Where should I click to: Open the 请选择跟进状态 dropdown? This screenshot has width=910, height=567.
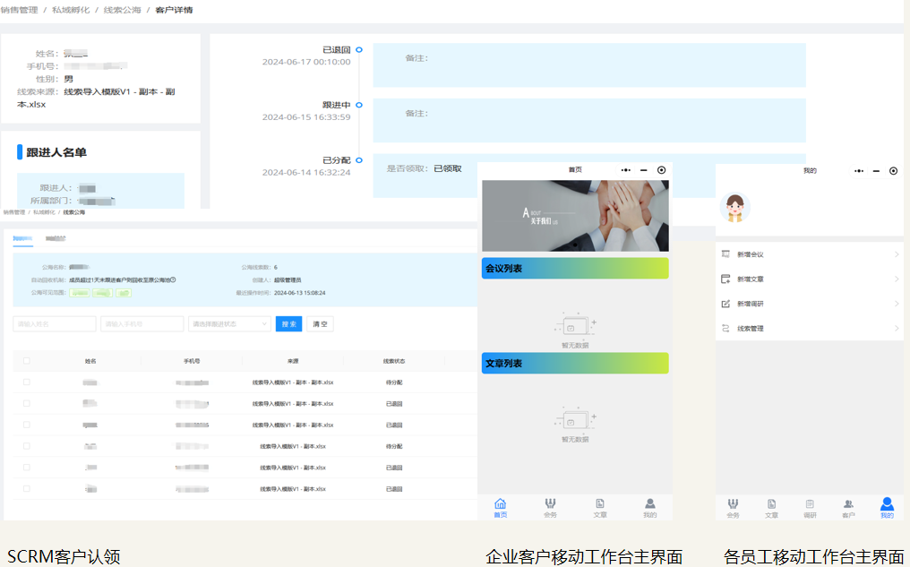[x=228, y=324]
